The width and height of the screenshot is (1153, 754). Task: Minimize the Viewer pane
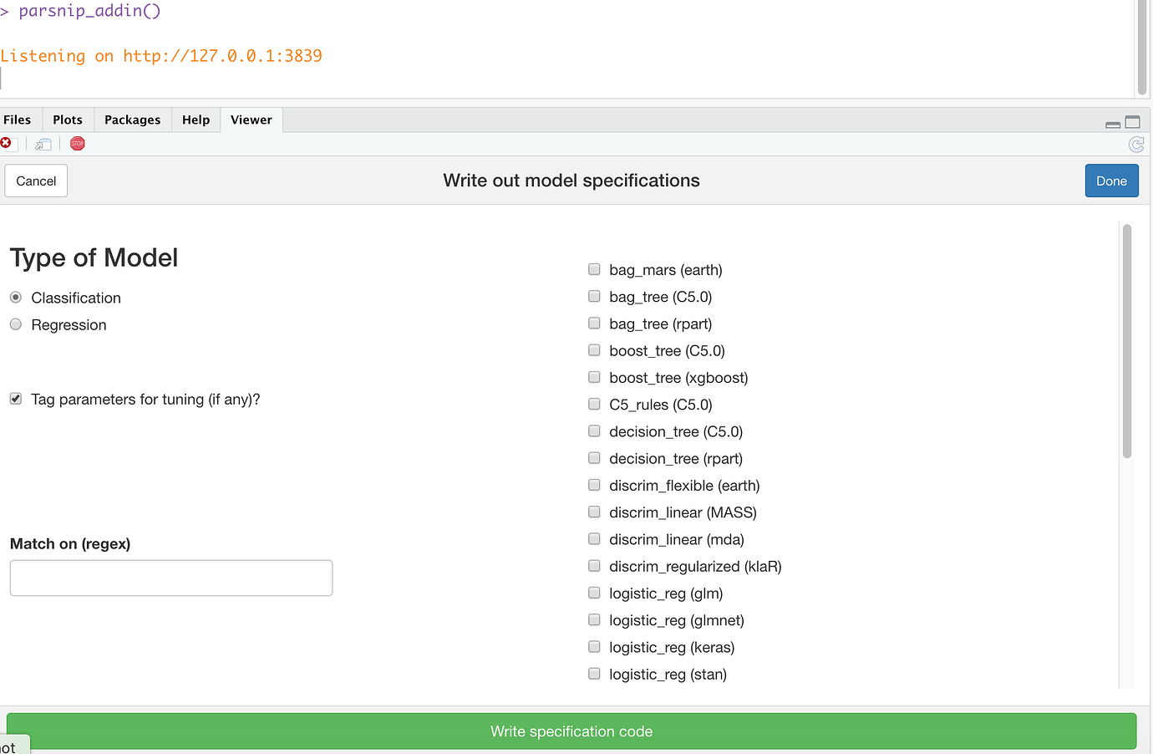point(1113,122)
